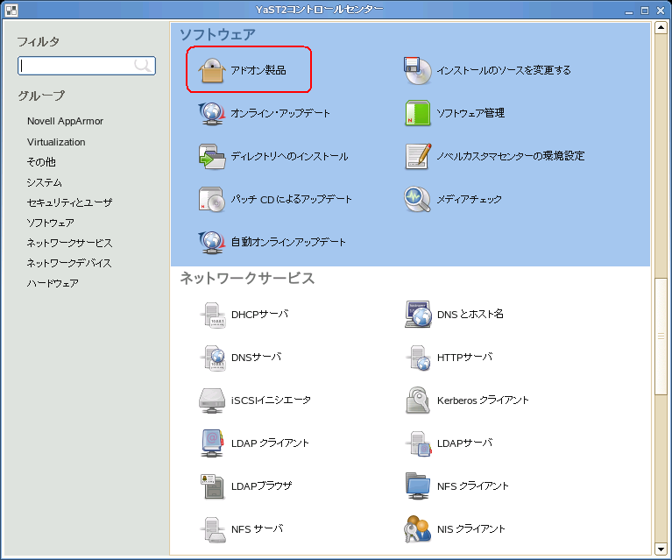Open the HTTPサーバ module icon
Screen dimensions: 672x560
point(418,358)
